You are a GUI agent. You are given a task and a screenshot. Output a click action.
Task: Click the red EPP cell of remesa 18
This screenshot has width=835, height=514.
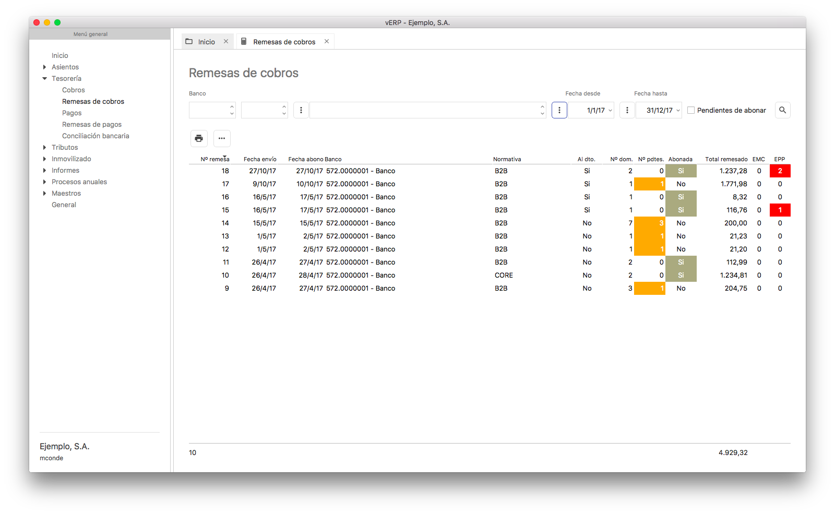tap(780, 171)
